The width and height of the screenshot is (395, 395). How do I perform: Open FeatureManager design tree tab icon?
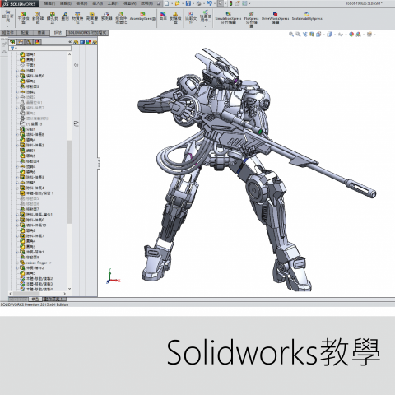click(12, 42)
